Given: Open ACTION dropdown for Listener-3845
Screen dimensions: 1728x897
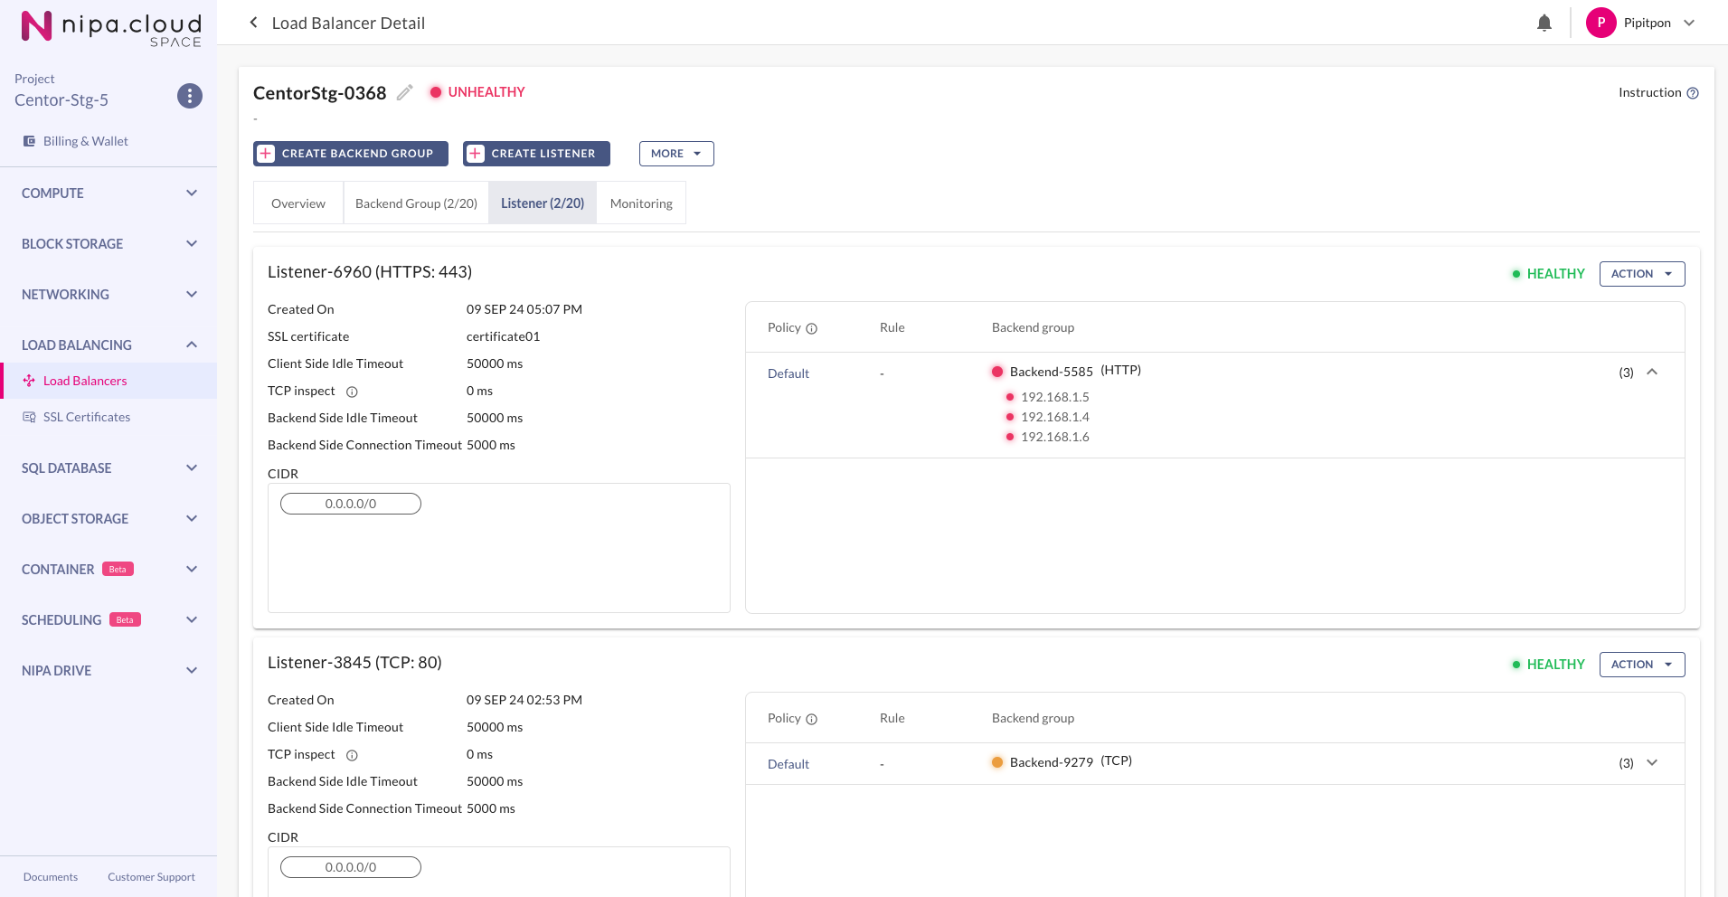Looking at the screenshot, I should (1642, 665).
